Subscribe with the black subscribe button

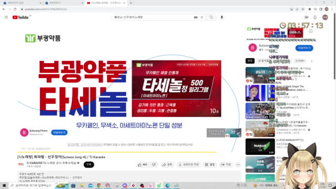[89, 164]
